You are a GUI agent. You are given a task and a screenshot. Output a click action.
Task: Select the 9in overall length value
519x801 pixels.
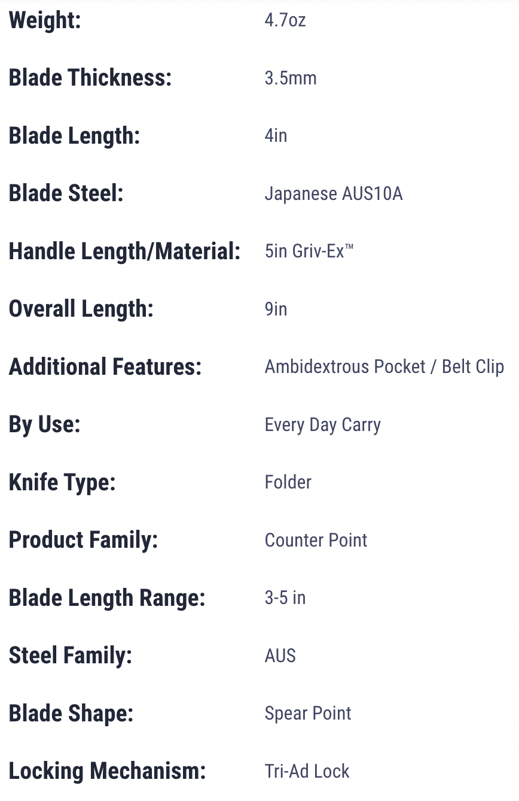pyautogui.click(x=276, y=309)
